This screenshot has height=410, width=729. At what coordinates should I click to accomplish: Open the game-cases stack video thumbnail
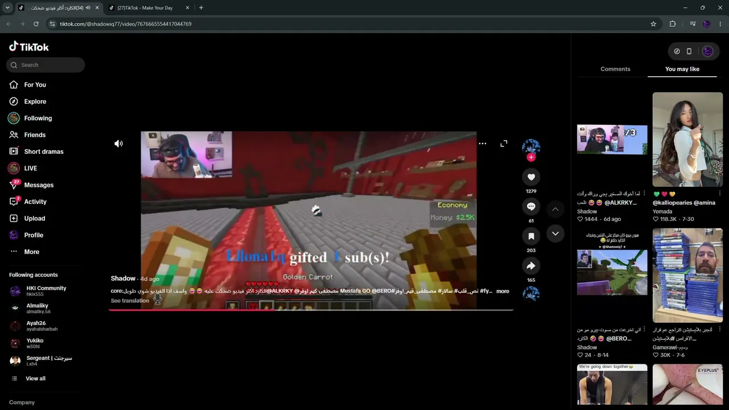pyautogui.click(x=687, y=276)
